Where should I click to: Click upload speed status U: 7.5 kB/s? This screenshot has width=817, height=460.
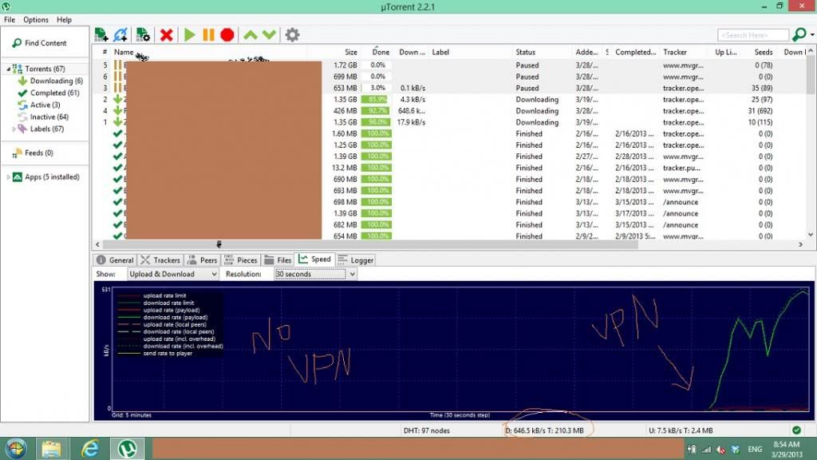(x=681, y=430)
